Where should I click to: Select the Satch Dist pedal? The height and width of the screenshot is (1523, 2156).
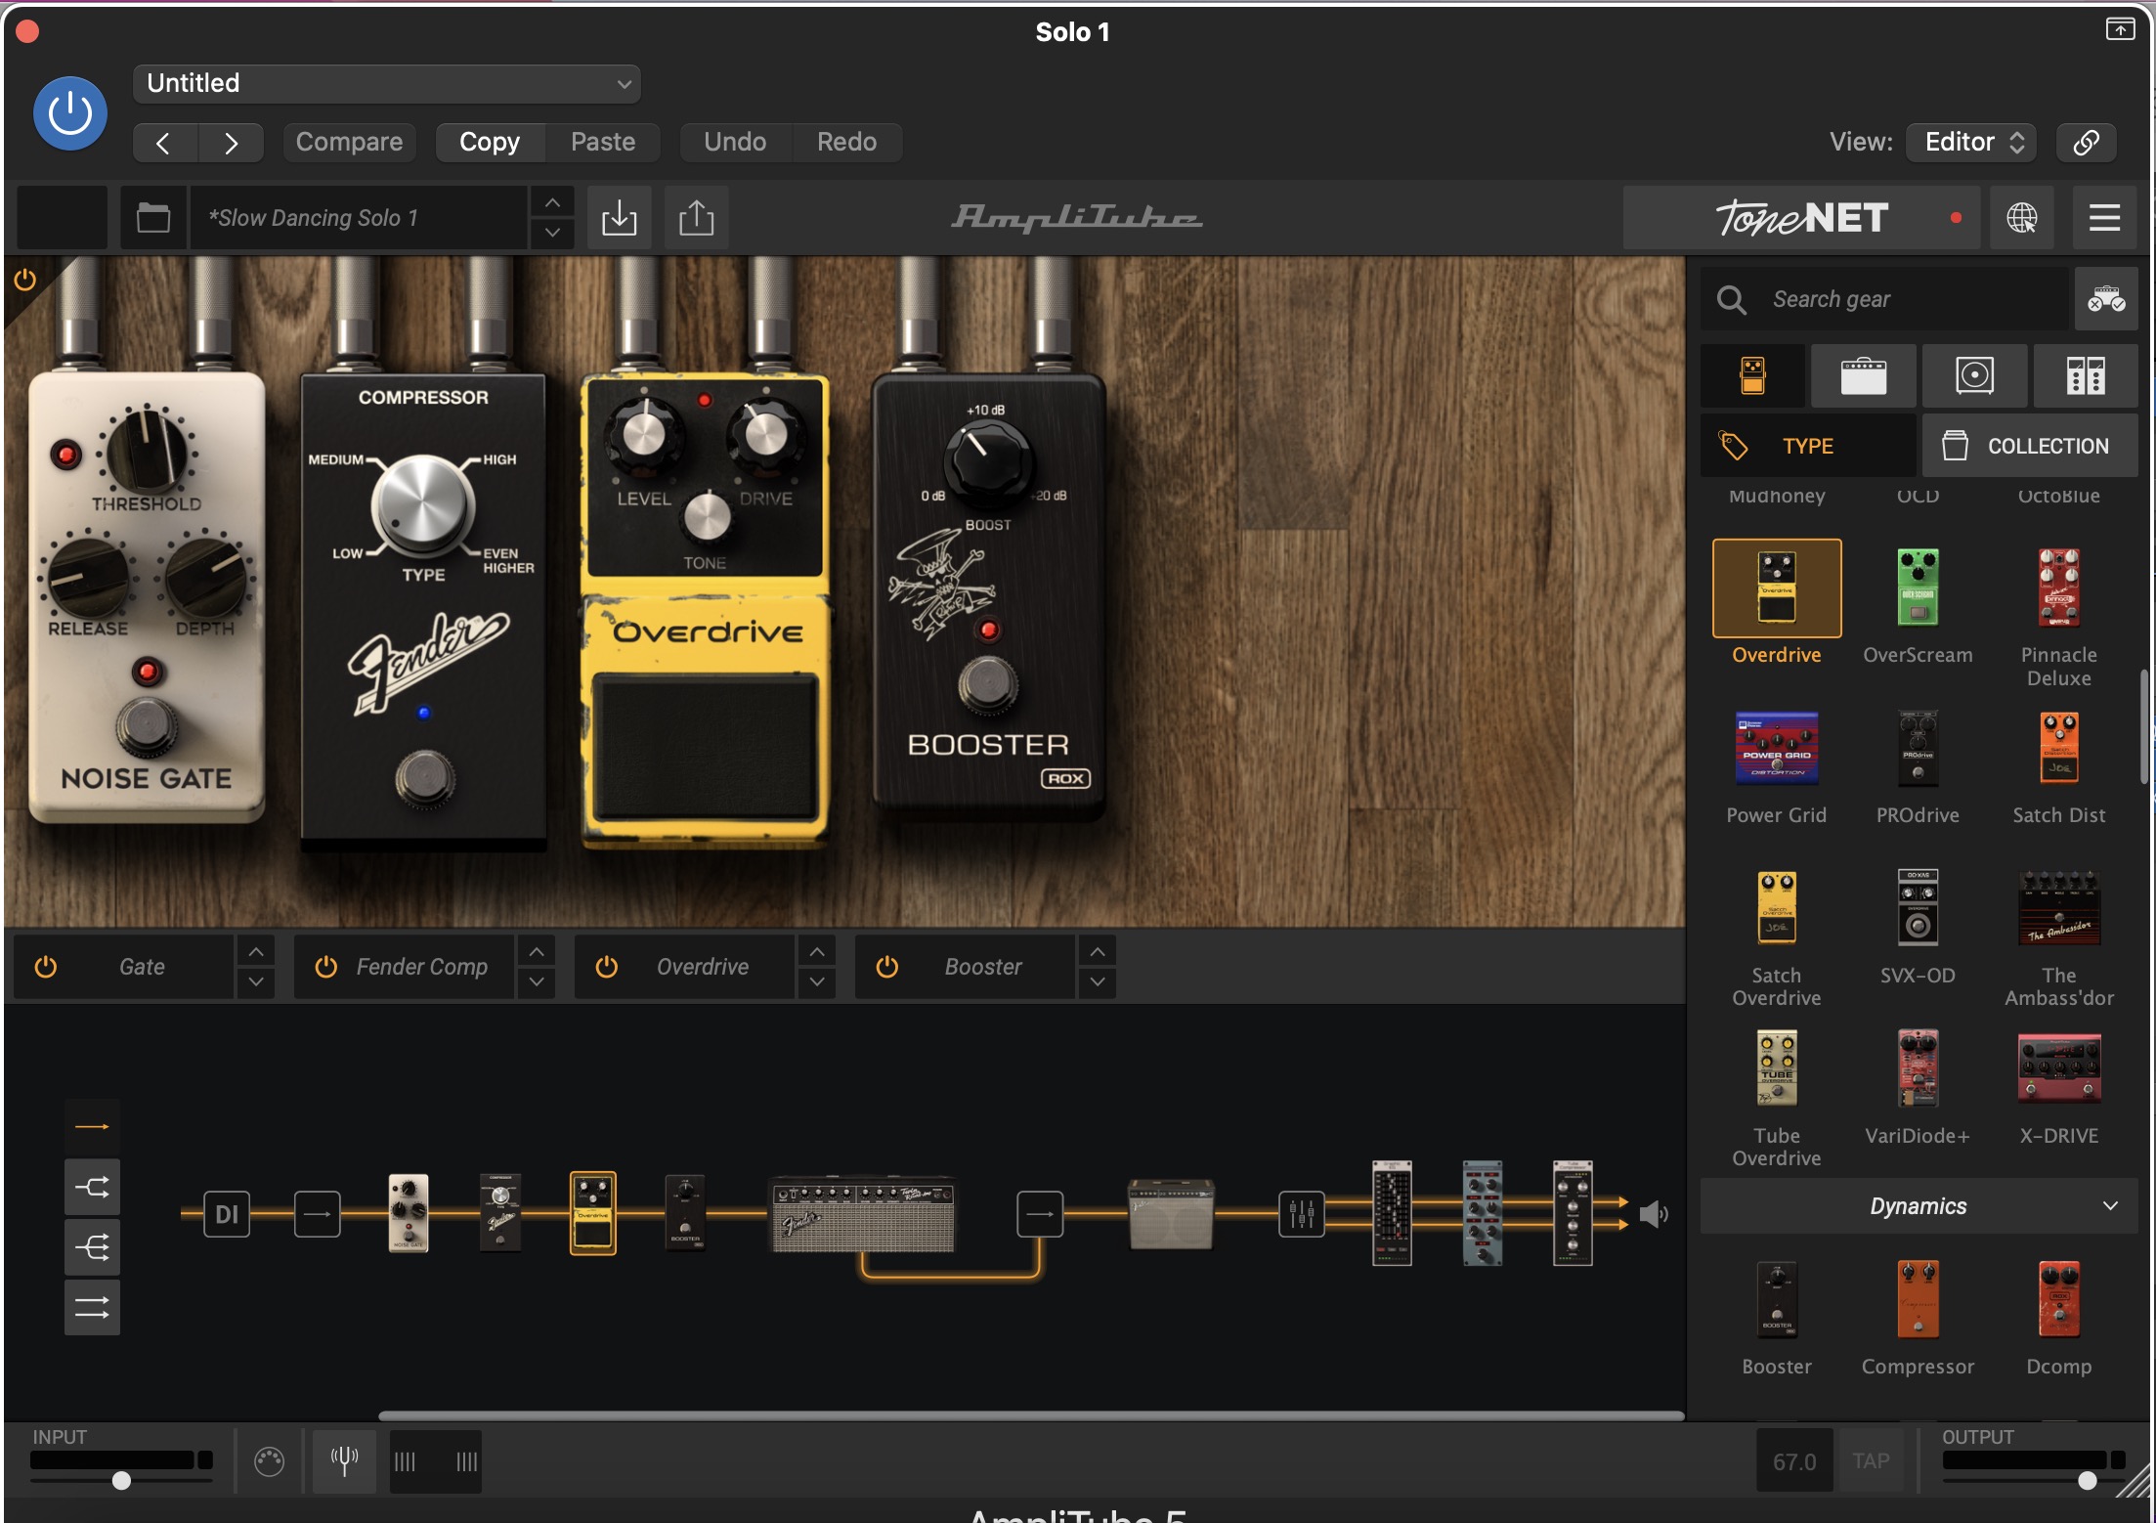(x=2058, y=749)
